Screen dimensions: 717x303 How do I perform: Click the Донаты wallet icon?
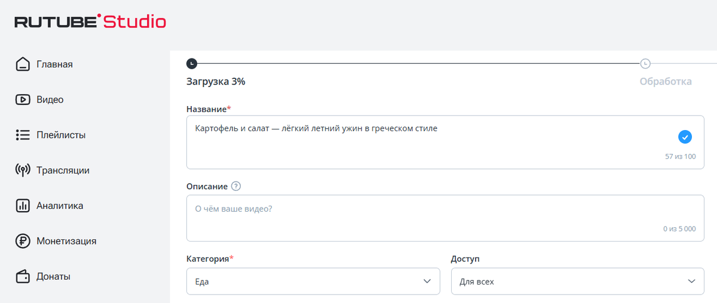pos(22,277)
